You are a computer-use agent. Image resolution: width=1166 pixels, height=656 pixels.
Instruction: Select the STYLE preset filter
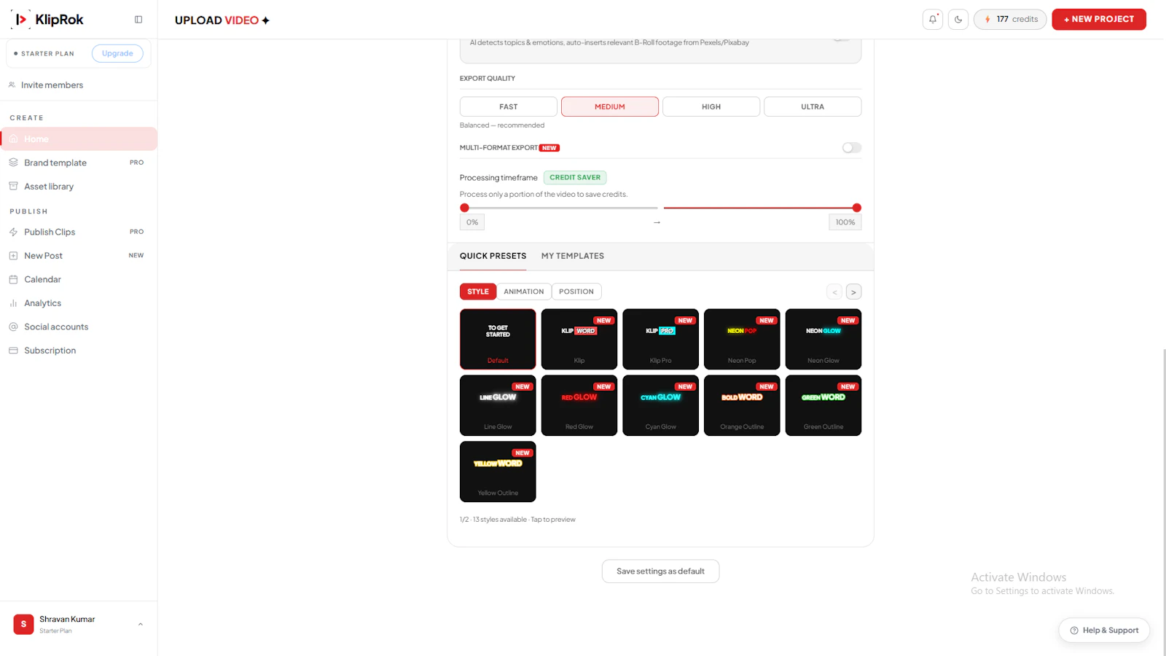(x=478, y=292)
